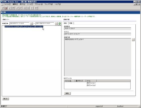Click the 投稿ツリー section label
The width and height of the screenshot is (141, 108).
click(x=6, y=20)
